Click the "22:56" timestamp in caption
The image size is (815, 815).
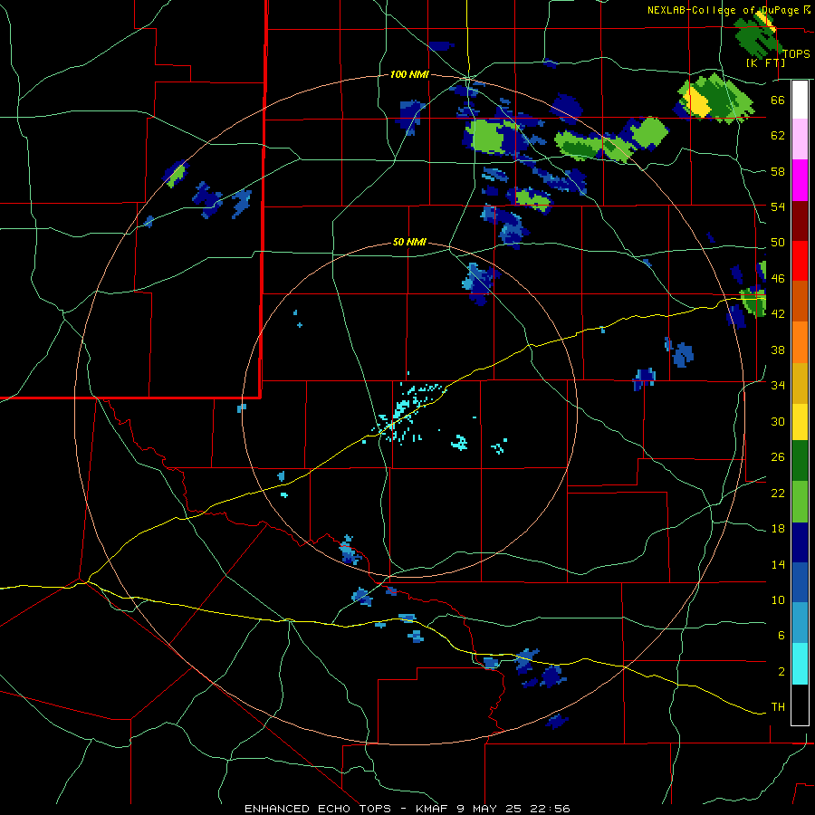[551, 809]
